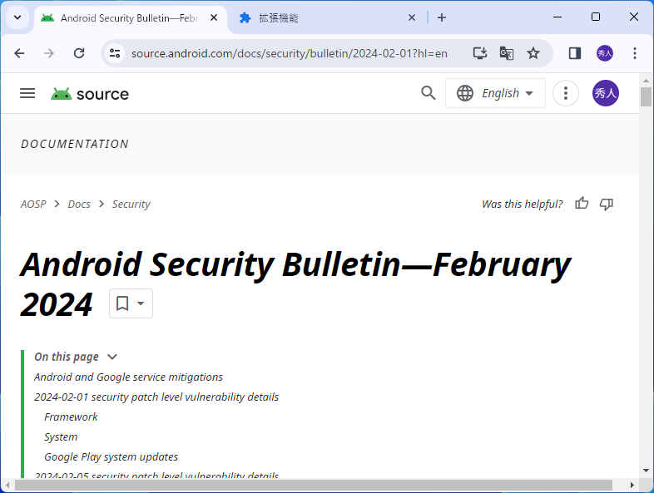This screenshot has width=654, height=493.
Task: Maximize the Chrome window
Action: pos(596,17)
